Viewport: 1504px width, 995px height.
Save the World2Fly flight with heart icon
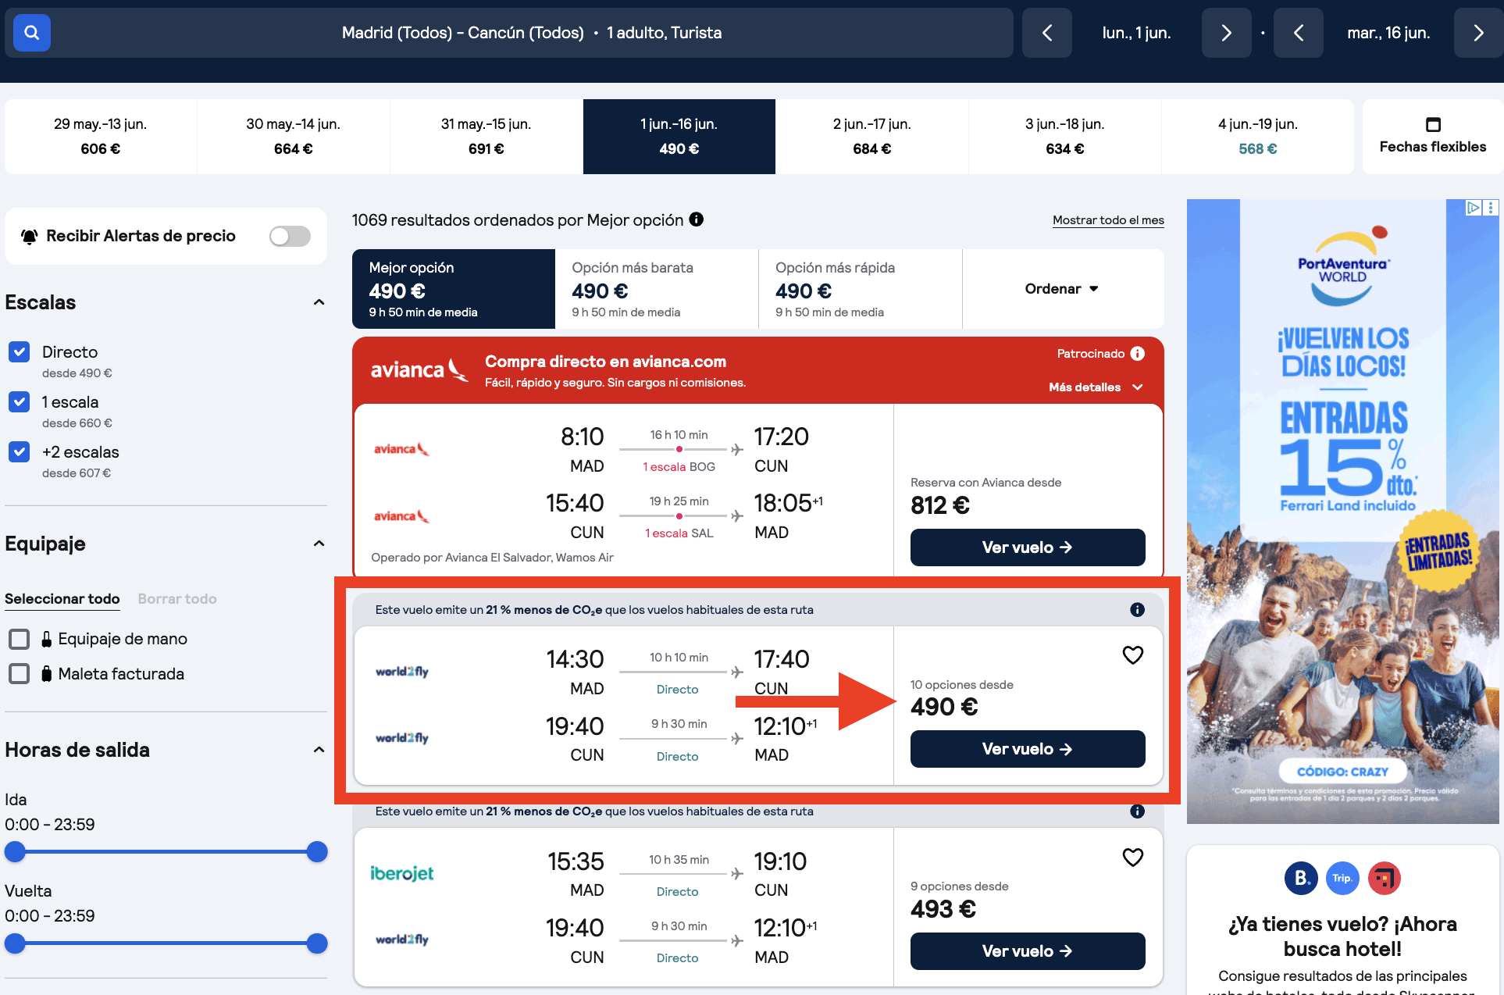click(1133, 654)
